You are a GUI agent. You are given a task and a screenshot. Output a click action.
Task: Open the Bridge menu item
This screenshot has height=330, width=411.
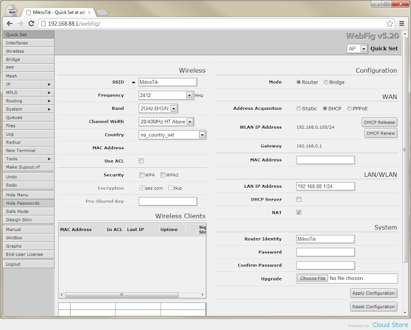coord(28,60)
